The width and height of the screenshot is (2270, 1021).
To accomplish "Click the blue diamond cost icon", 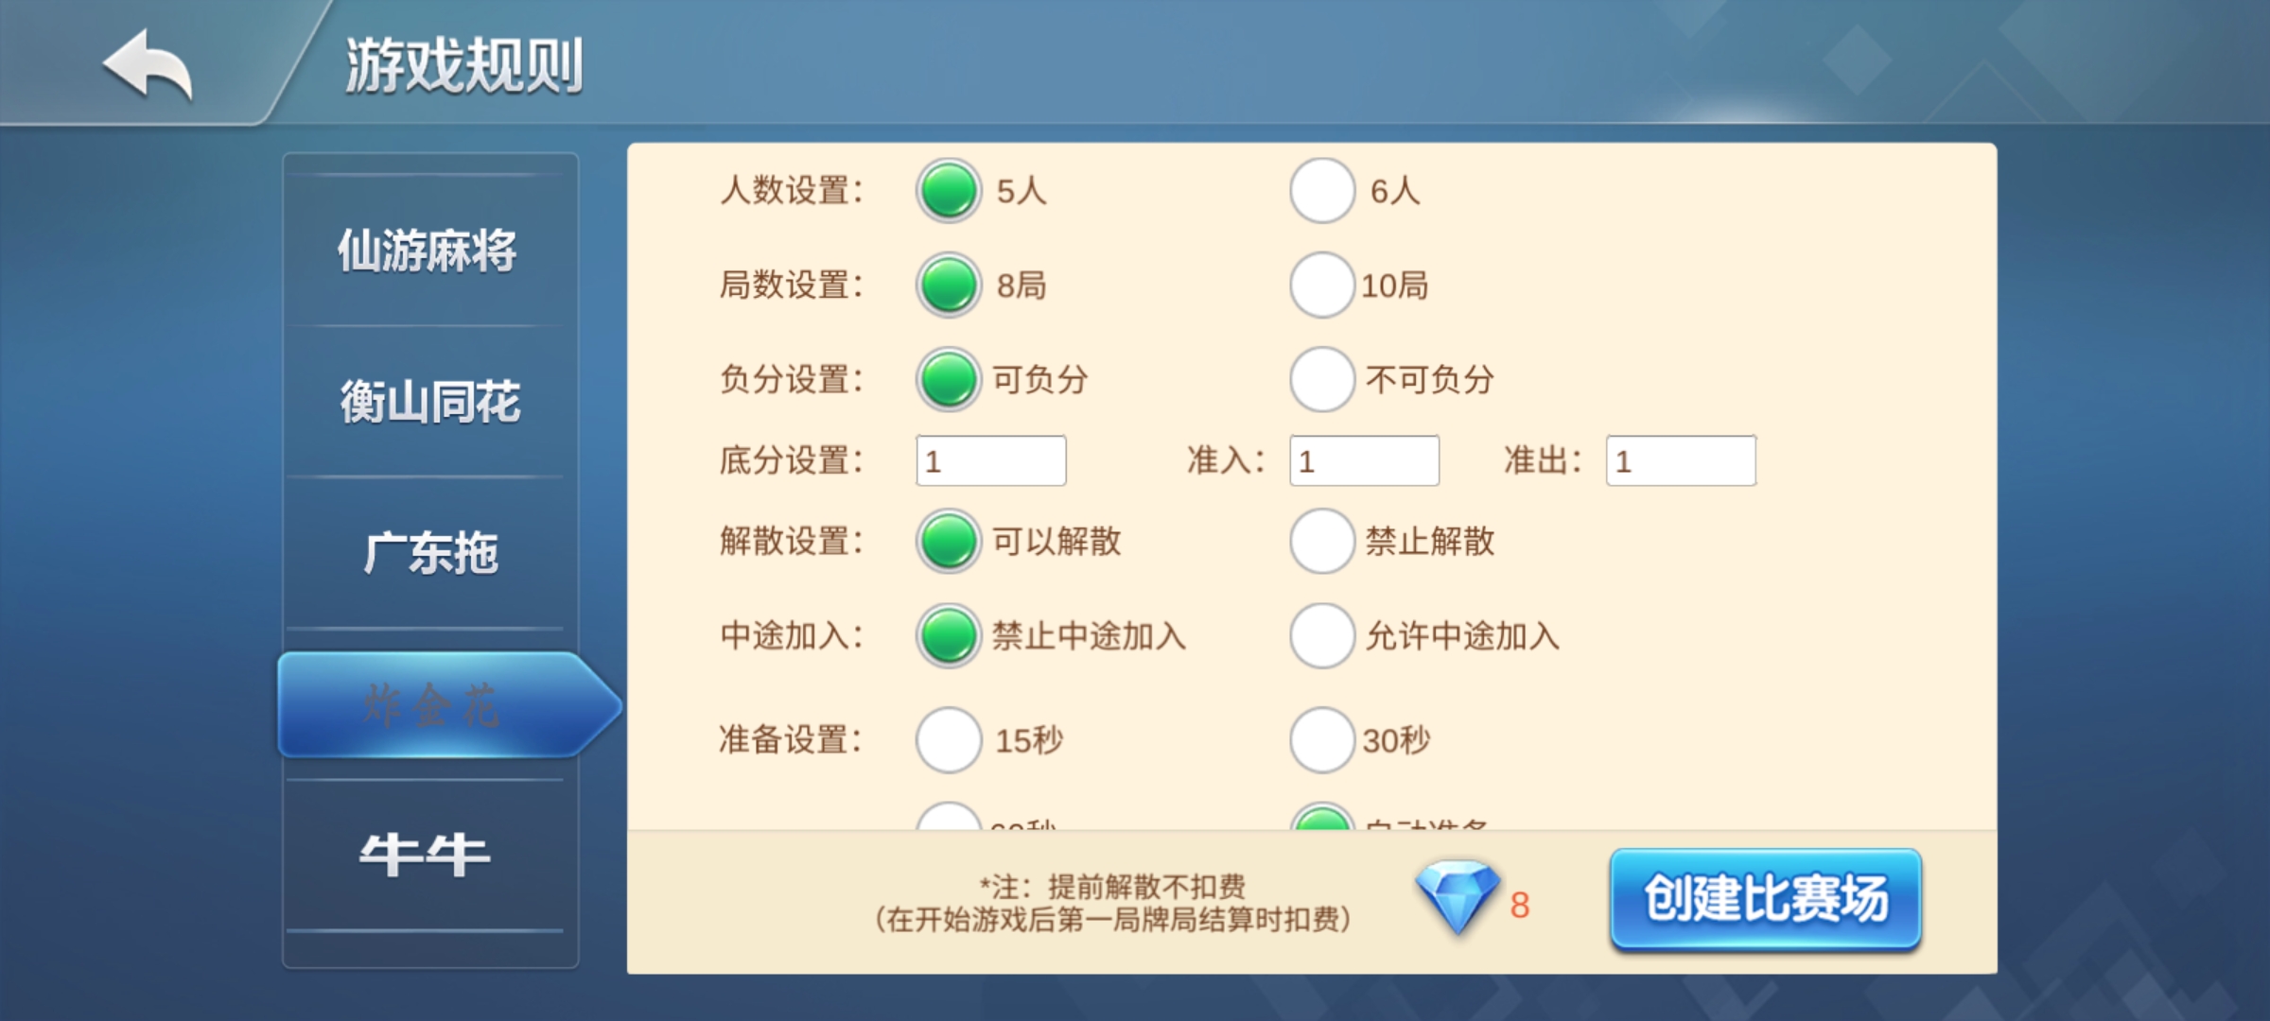I will (x=1458, y=897).
